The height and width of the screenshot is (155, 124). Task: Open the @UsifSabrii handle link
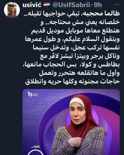pos(71,5)
